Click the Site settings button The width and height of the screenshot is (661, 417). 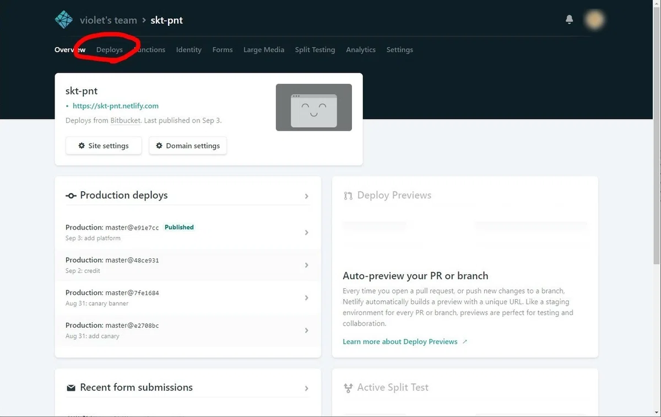[x=104, y=146]
